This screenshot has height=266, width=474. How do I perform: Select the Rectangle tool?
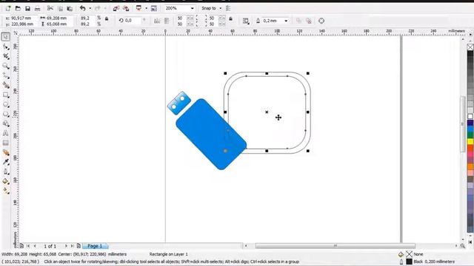tap(6, 95)
